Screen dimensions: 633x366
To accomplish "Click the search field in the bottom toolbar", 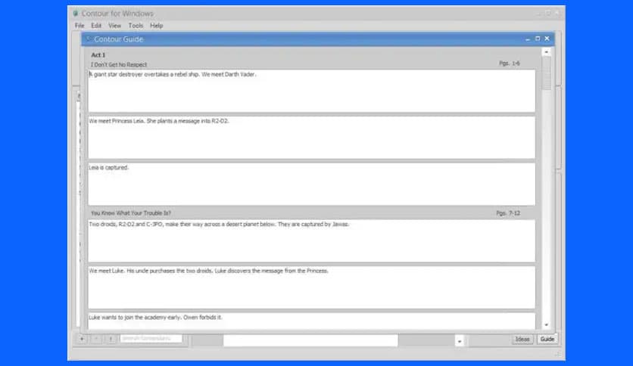I will point(151,339).
